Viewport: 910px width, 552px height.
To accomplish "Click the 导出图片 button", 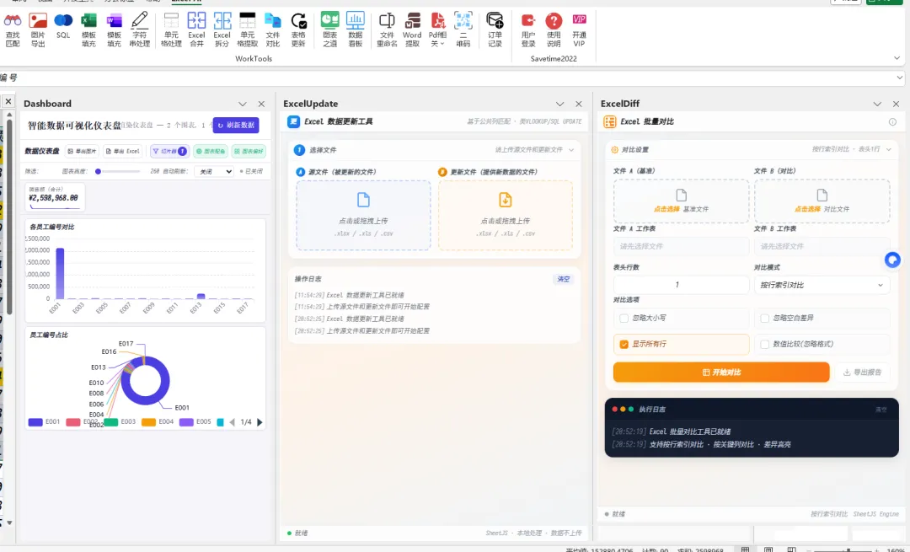I will pyautogui.click(x=82, y=151).
